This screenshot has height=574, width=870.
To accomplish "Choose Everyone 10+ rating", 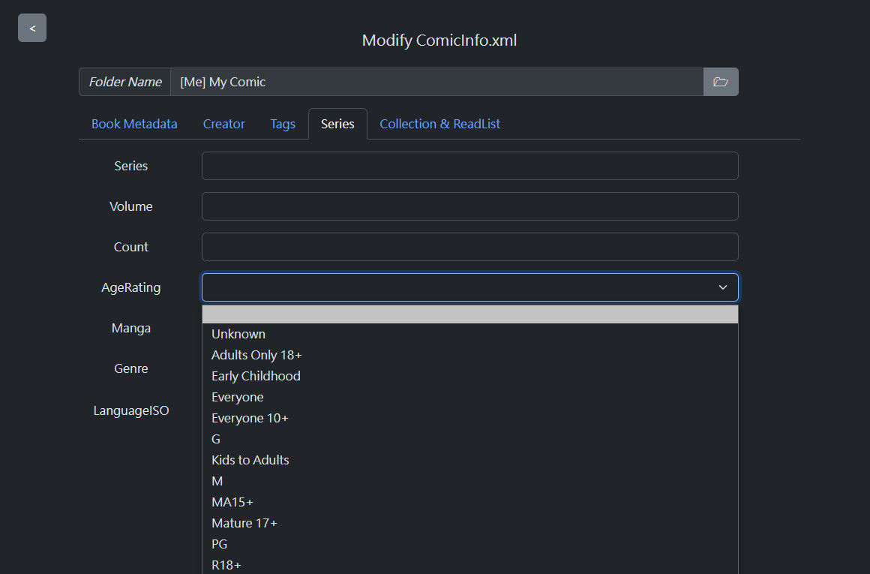I will pos(470,418).
